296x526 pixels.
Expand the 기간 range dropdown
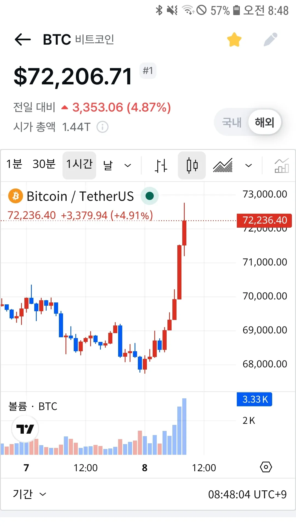tap(29, 494)
